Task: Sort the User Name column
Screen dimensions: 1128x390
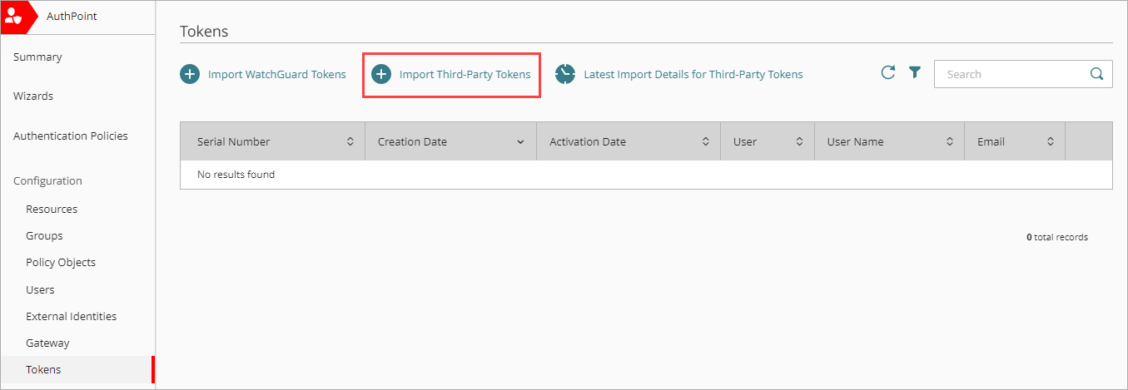Action: click(950, 142)
